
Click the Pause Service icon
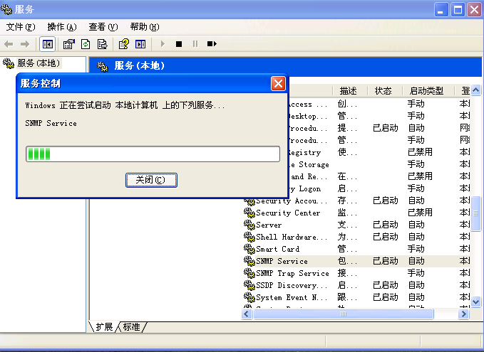click(x=195, y=44)
